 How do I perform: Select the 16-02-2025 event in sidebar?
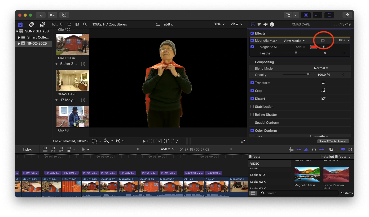point(37,43)
